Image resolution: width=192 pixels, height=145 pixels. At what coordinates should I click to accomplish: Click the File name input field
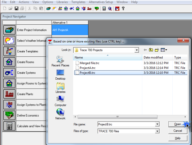127,124
